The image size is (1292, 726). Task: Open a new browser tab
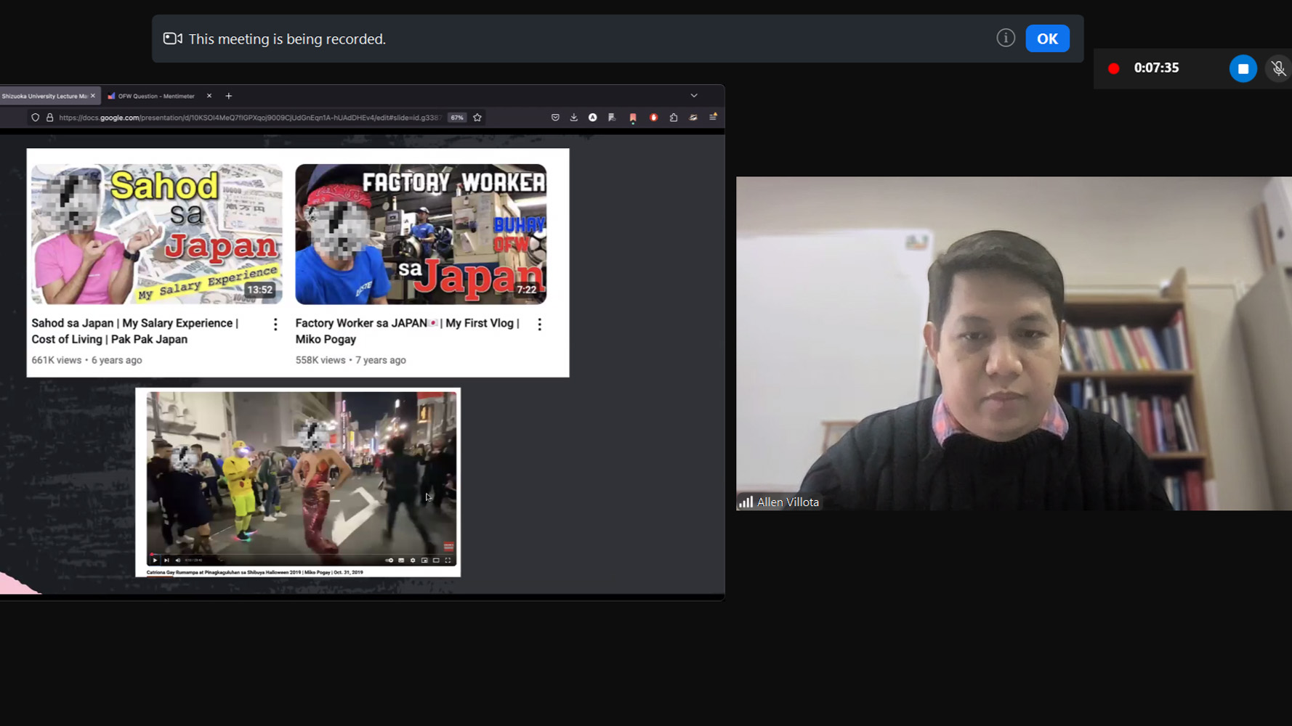[229, 96]
